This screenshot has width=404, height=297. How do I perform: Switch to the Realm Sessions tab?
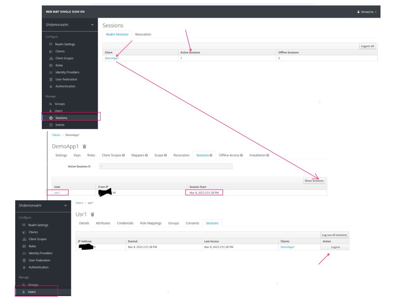(x=117, y=34)
